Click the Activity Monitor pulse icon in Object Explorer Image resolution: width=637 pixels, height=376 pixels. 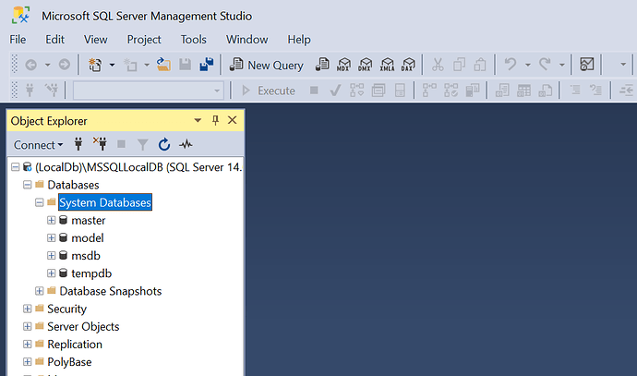click(x=186, y=144)
